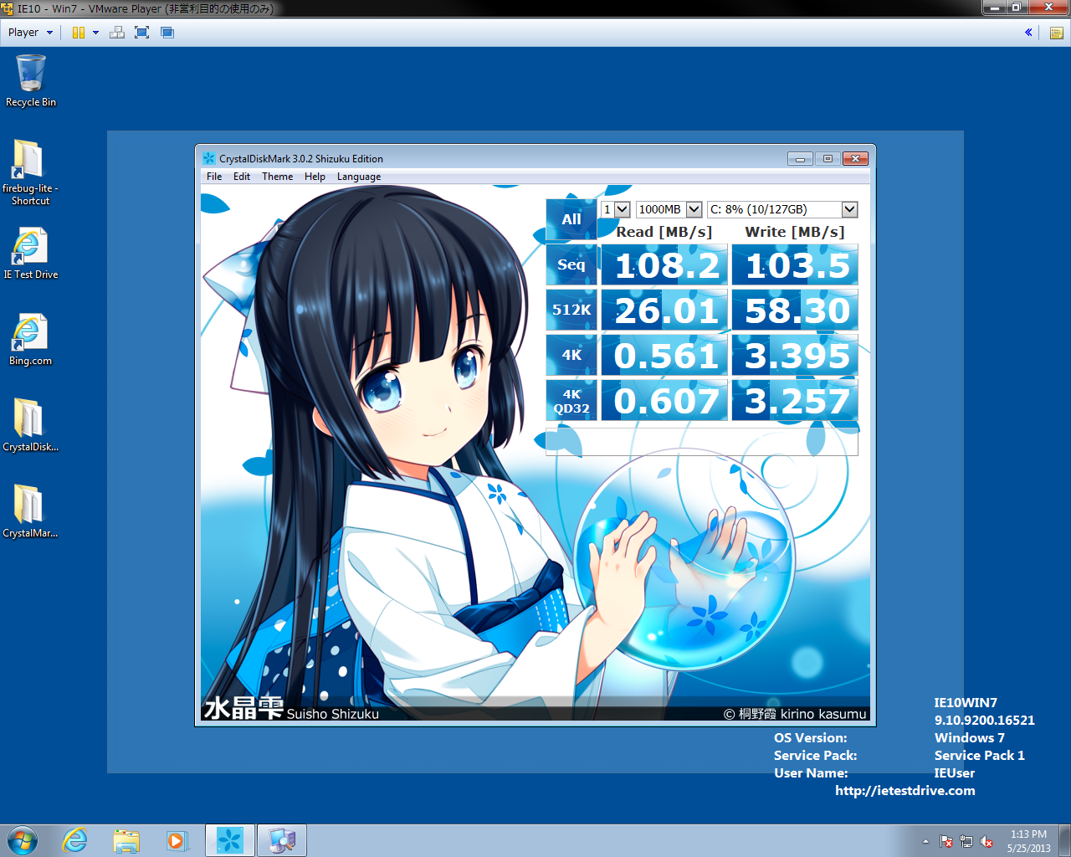The width and height of the screenshot is (1071, 857).
Task: Pause the virtual machine in VMware
Action: pos(79,33)
